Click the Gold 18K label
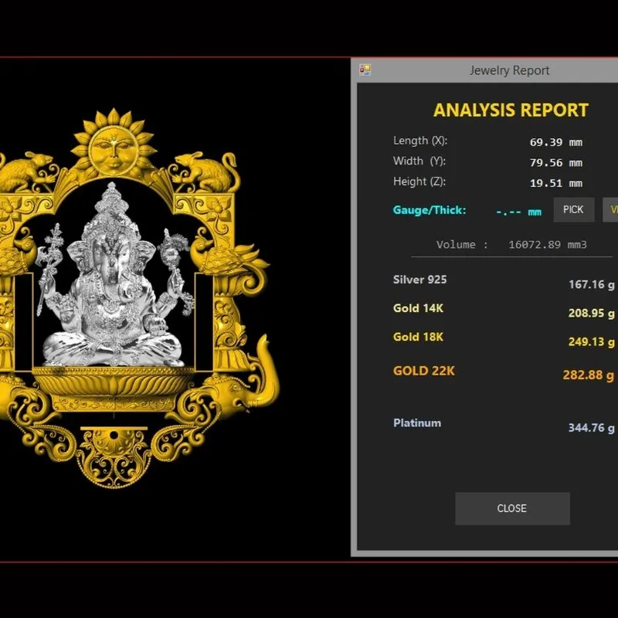 [x=418, y=337]
